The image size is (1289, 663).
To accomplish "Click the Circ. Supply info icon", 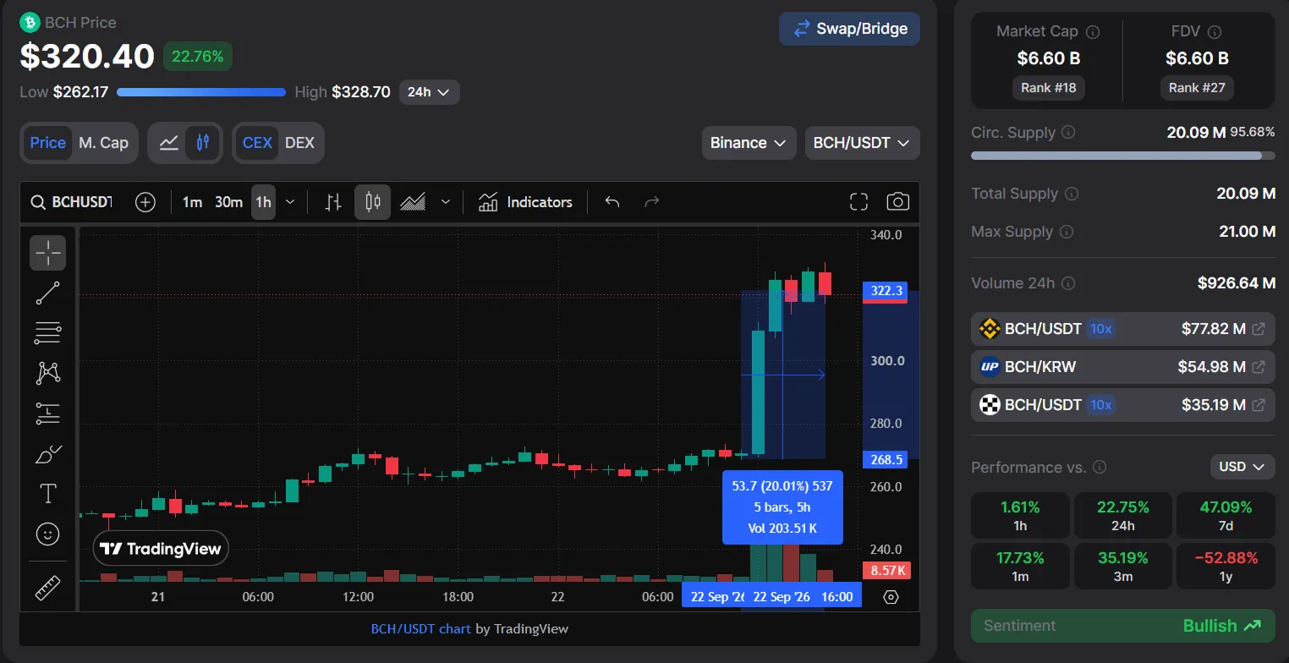I will (1068, 133).
